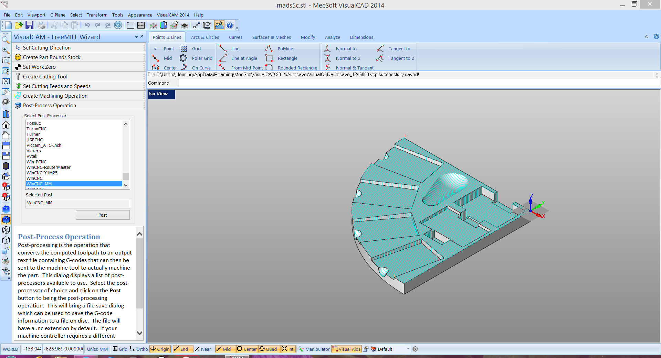The width and height of the screenshot is (661, 358).
Task: Toggle the Ortho mode option
Action: pos(139,349)
